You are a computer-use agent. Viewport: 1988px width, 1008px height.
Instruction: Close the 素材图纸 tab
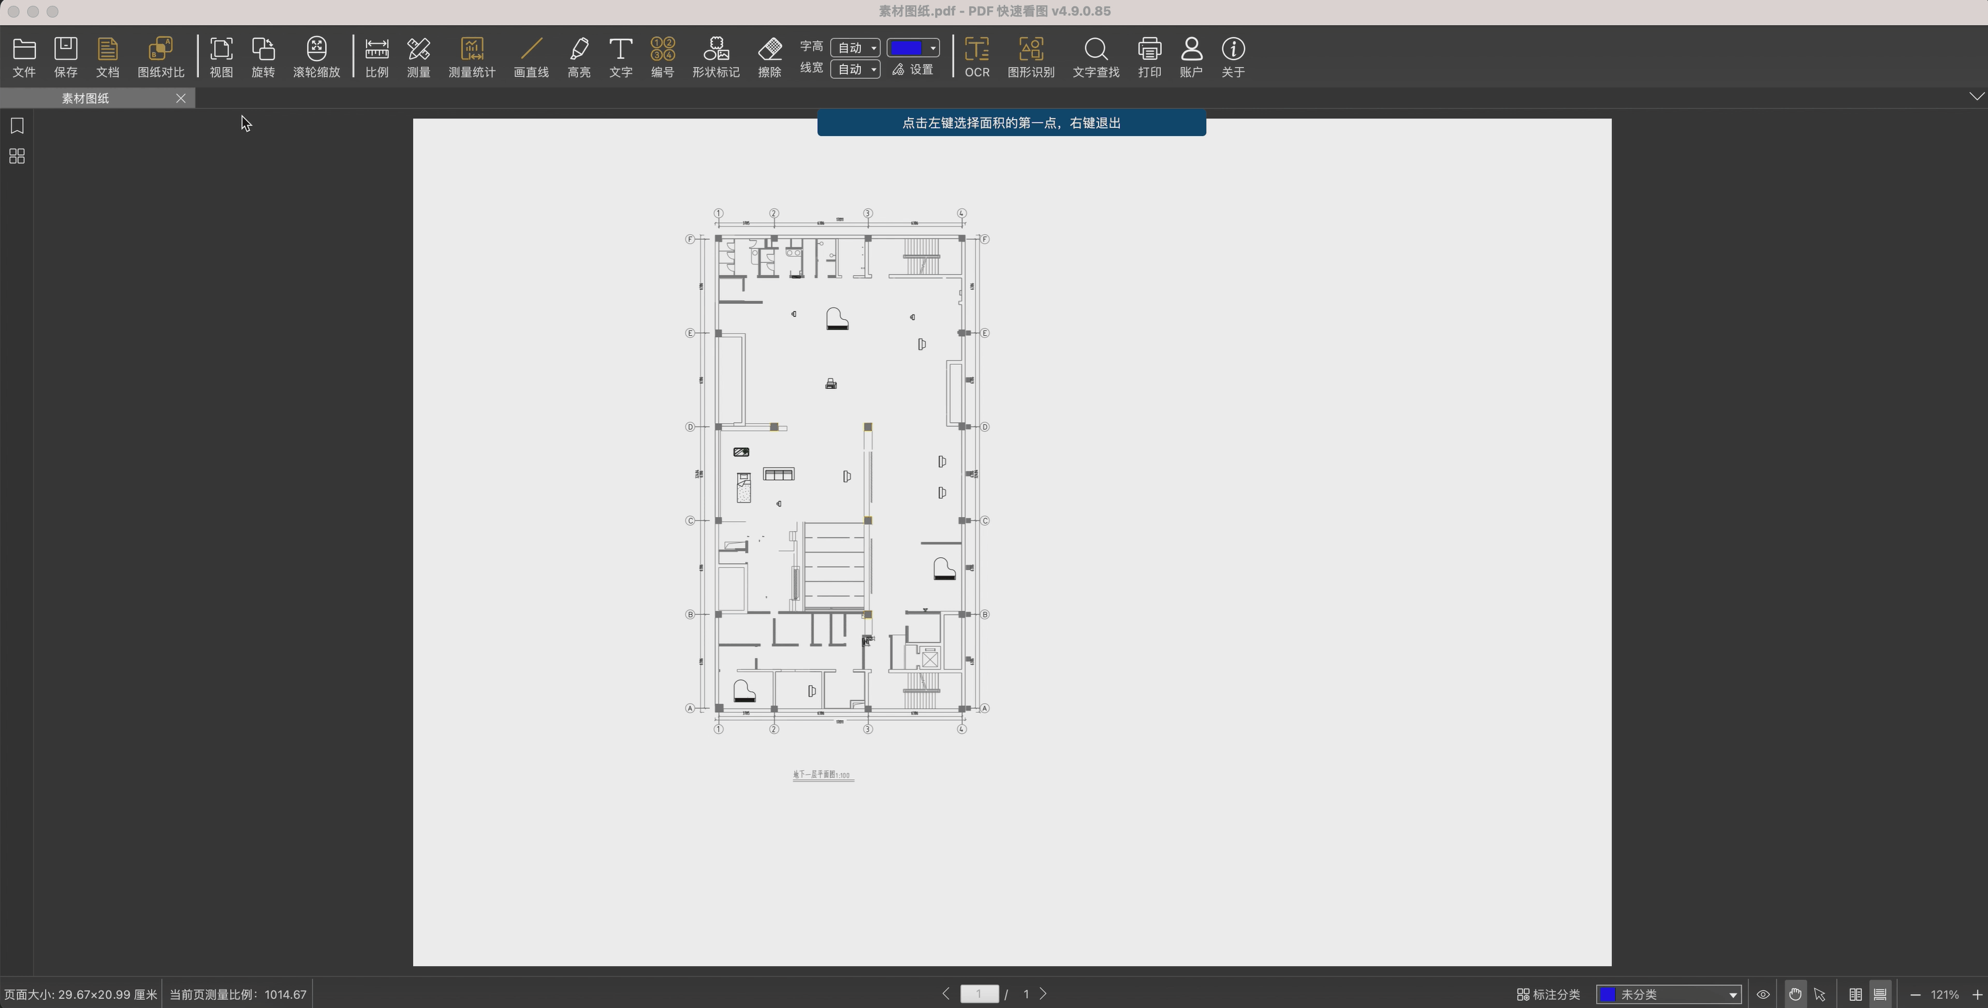pos(181,98)
